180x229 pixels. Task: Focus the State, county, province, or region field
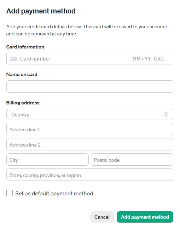tap(90, 175)
